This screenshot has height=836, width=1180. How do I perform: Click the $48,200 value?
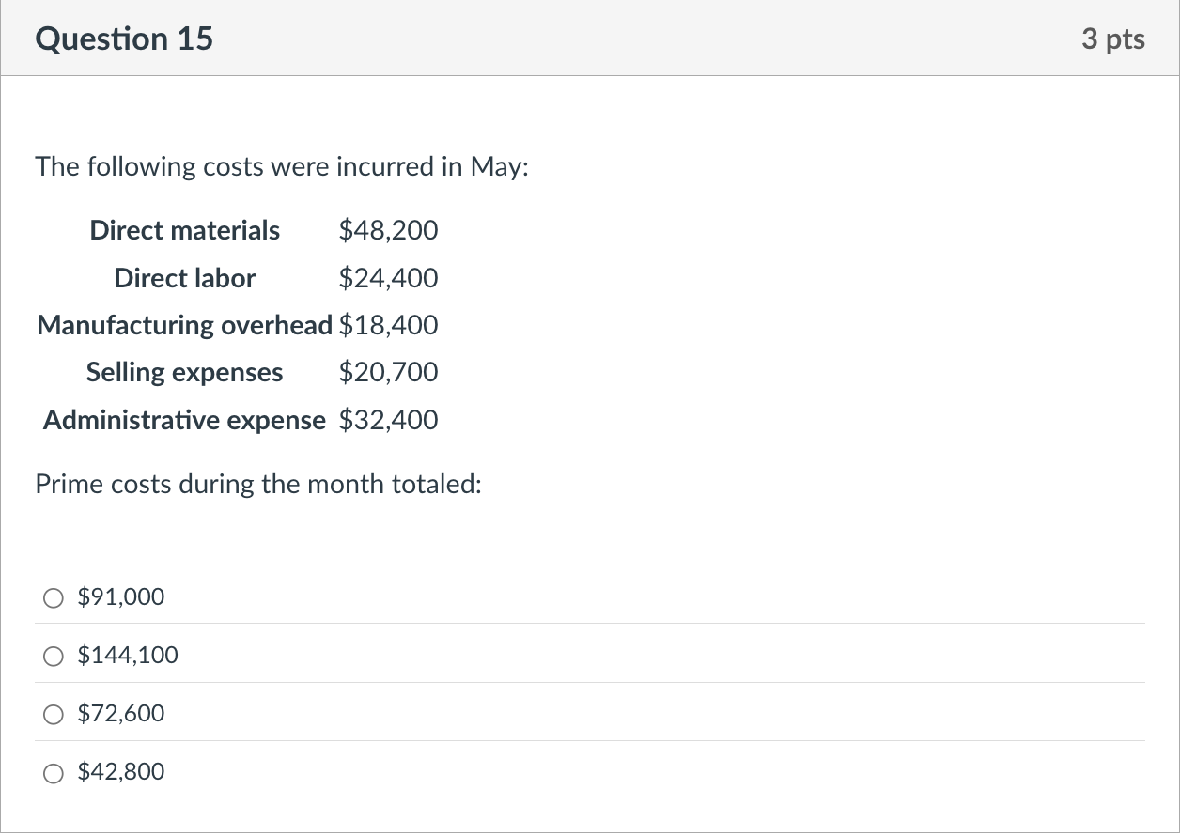click(388, 231)
